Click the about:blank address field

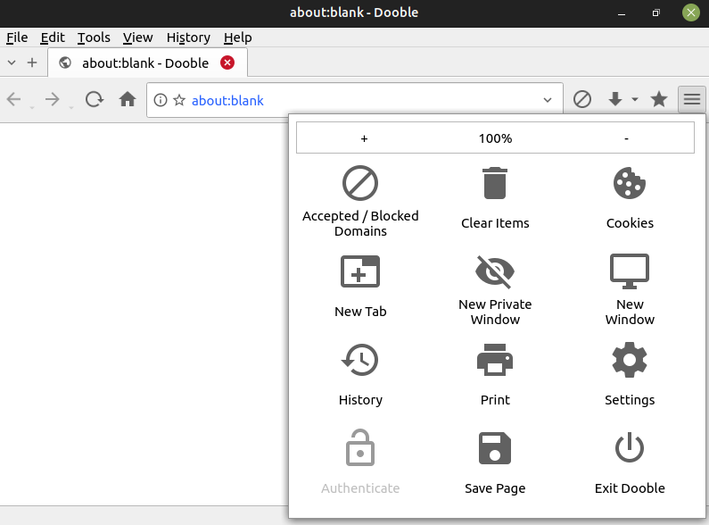coord(355,100)
